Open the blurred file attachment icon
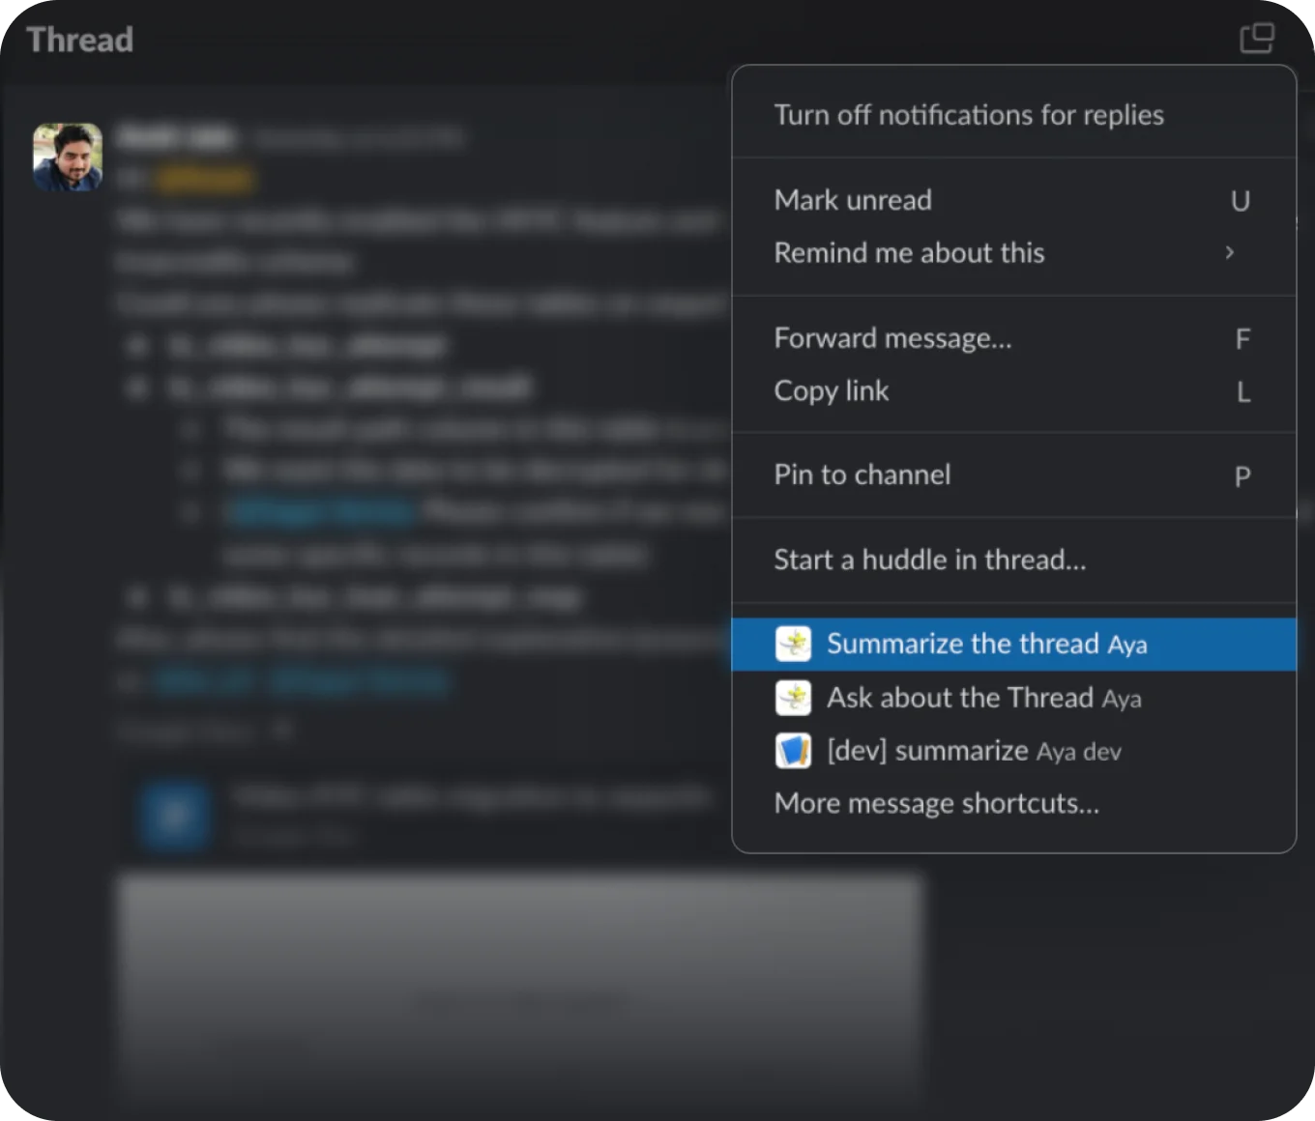Screen dimensions: 1315x1121 [175, 816]
